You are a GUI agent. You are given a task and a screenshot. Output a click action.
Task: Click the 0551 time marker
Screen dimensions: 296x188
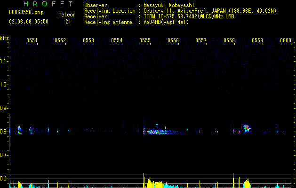tap(32, 40)
